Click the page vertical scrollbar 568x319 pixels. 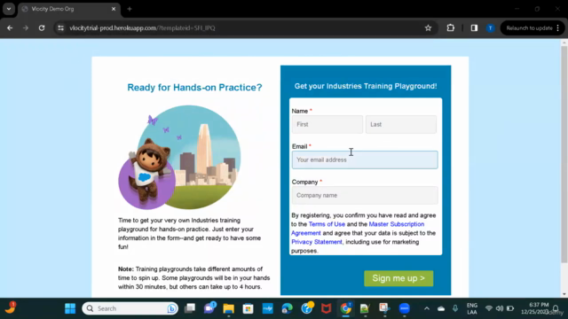564,155
